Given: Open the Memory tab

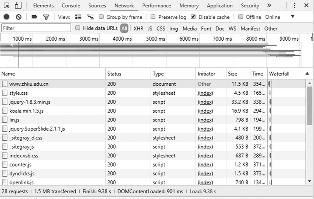Looking at the screenshot, I should pyautogui.click(x=189, y=5).
